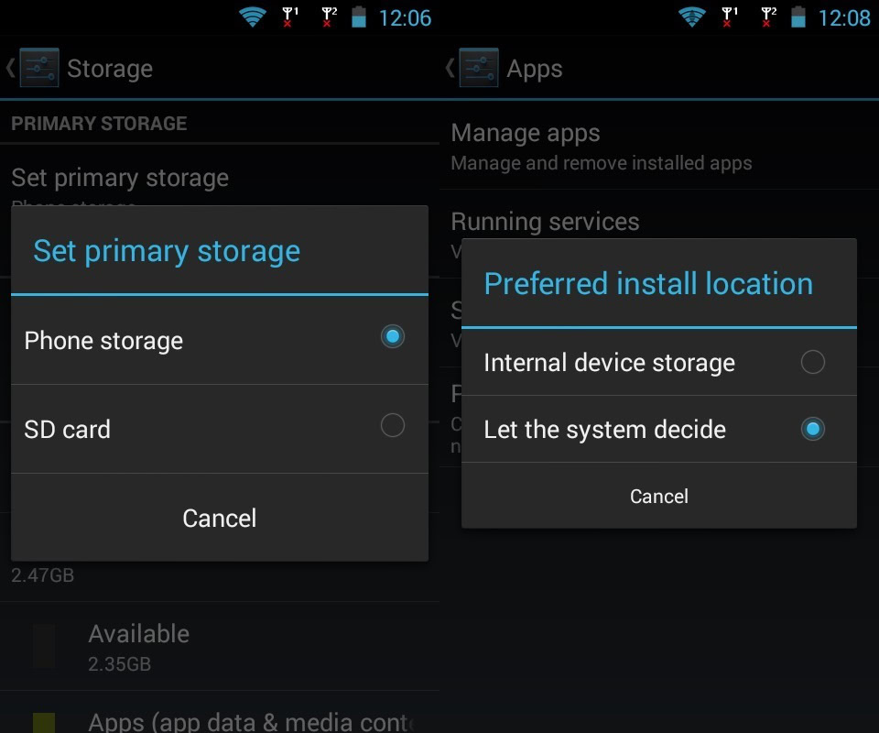Cancel the Preferred install location dialog

(x=658, y=496)
